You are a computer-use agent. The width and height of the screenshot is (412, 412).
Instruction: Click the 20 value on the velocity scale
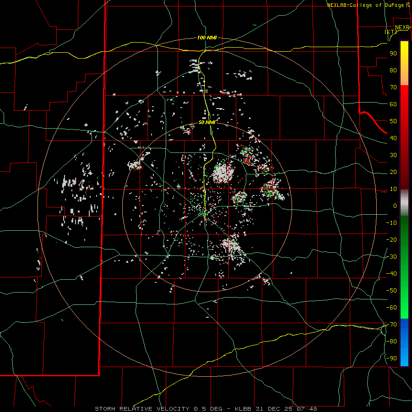(x=393, y=172)
